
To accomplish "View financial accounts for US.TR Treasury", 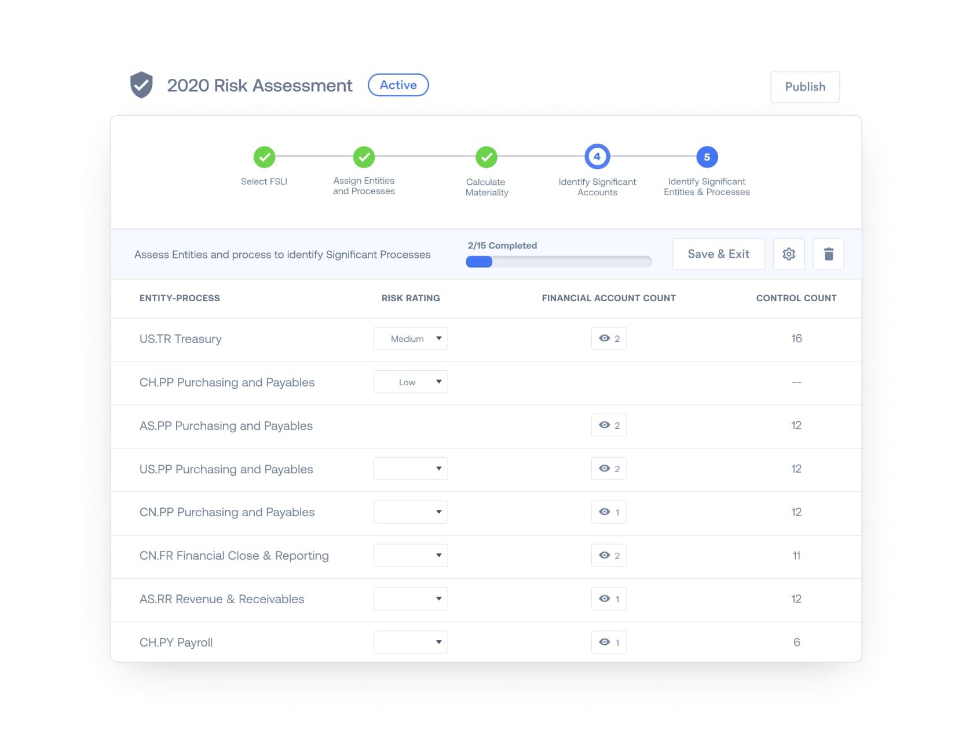I will [x=609, y=339].
